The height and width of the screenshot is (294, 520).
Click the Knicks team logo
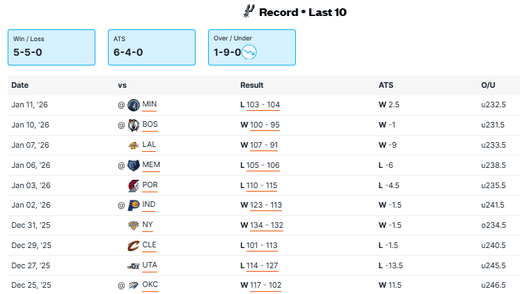click(134, 226)
